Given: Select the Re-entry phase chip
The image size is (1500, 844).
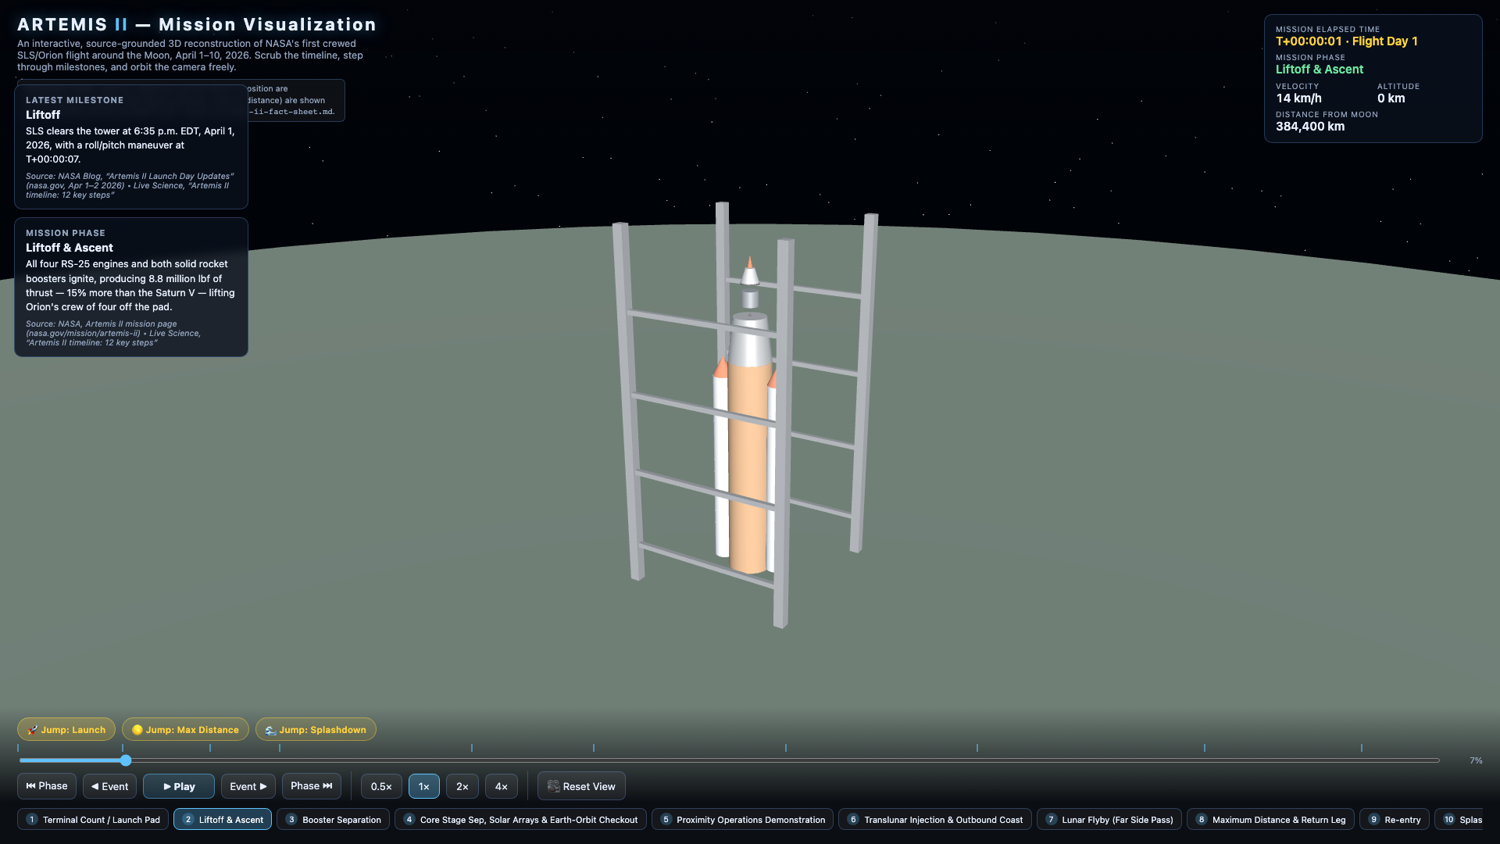Looking at the screenshot, I should [1395, 820].
